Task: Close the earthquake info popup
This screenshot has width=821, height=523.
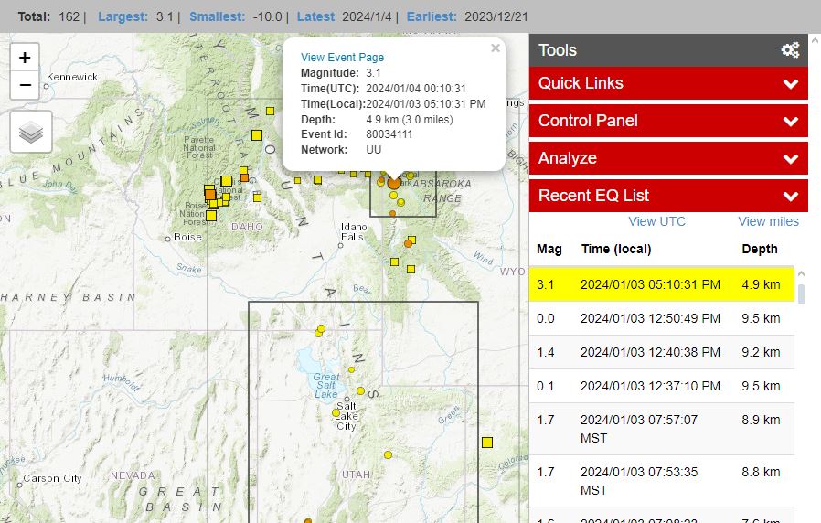Action: 496,48
